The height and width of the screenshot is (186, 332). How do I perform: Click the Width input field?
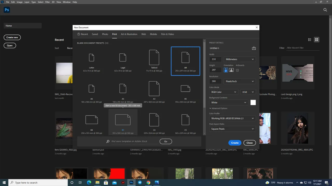pyautogui.click(x=215, y=59)
